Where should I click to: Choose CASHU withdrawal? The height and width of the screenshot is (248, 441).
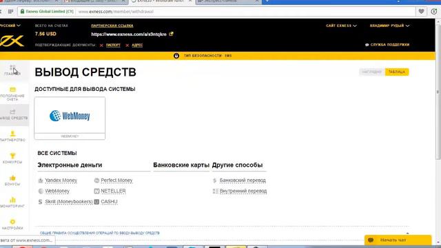(x=109, y=202)
